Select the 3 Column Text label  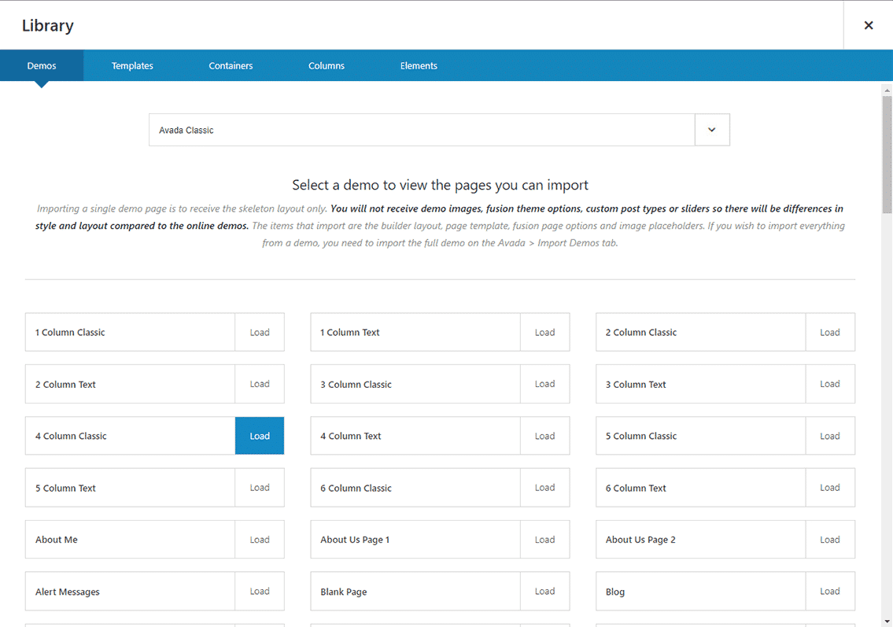tap(636, 385)
